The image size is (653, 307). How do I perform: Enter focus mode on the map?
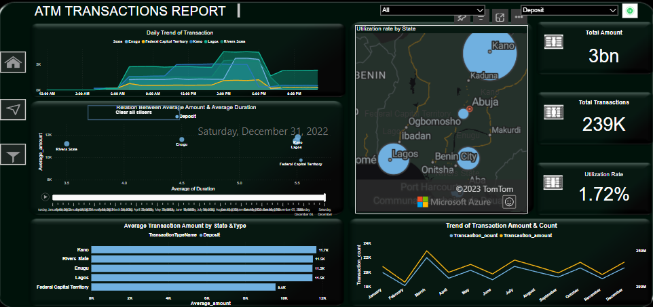(x=500, y=18)
